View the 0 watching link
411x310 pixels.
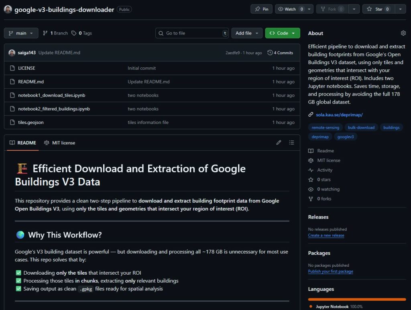tap(328, 189)
